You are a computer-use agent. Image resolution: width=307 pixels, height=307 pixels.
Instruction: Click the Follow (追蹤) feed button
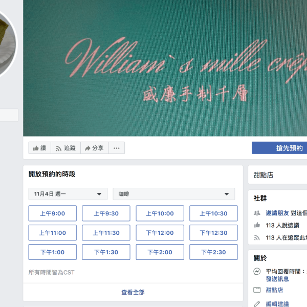point(66,148)
